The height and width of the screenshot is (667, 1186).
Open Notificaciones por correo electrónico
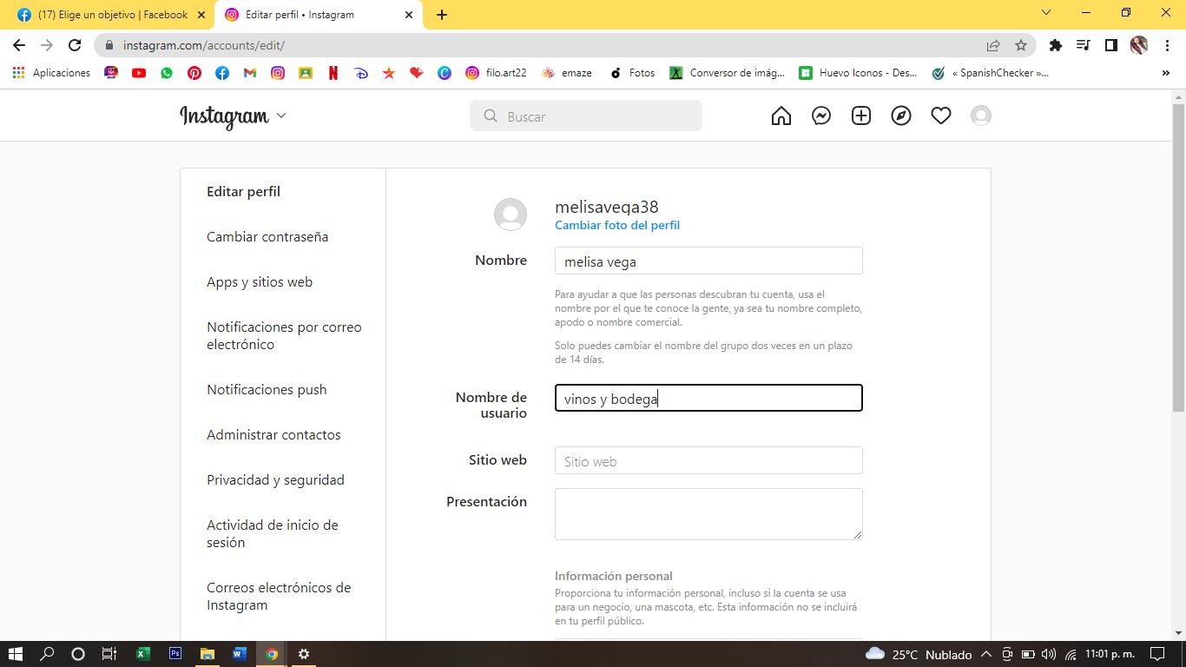(284, 336)
